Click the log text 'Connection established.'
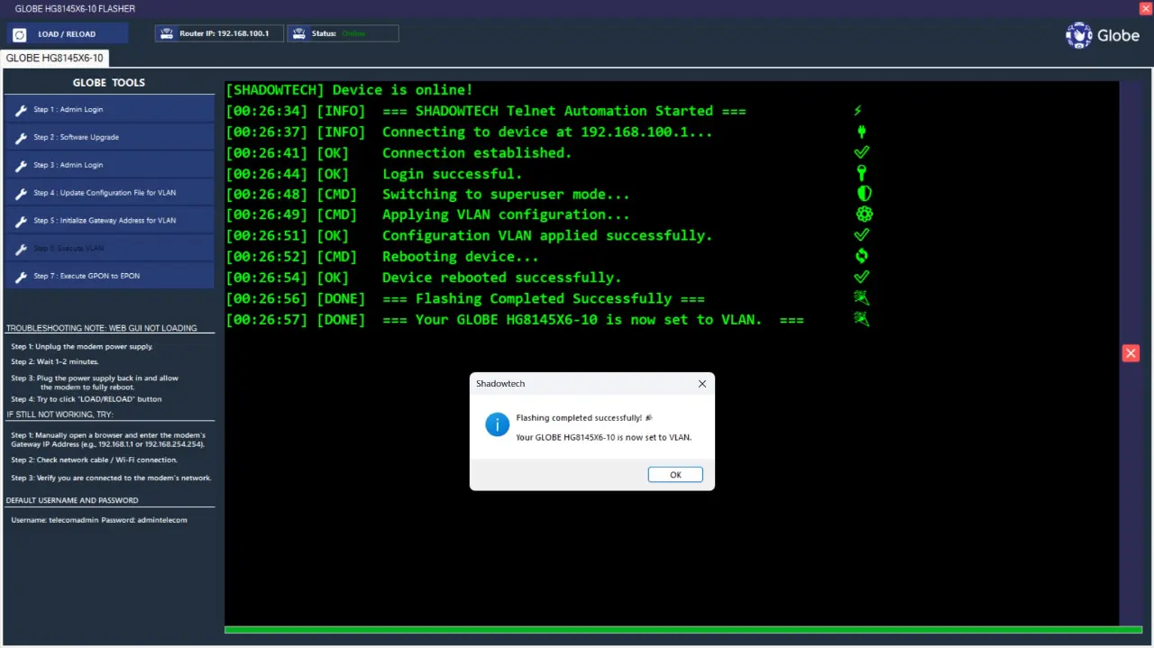The height and width of the screenshot is (648, 1154). point(477,152)
